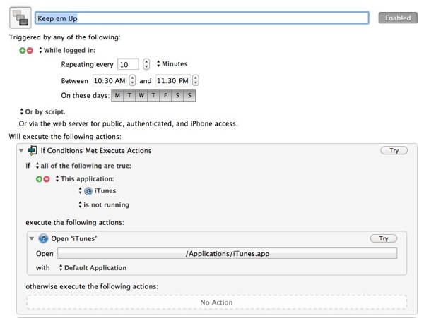
Task: Toggle the Tuesday 'T' day button
Action: pyautogui.click(x=129, y=95)
